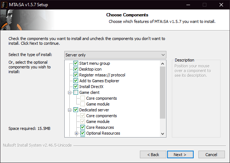230x163 pixels.
Task: Uncheck the Desktop icon component
Action: point(76,69)
